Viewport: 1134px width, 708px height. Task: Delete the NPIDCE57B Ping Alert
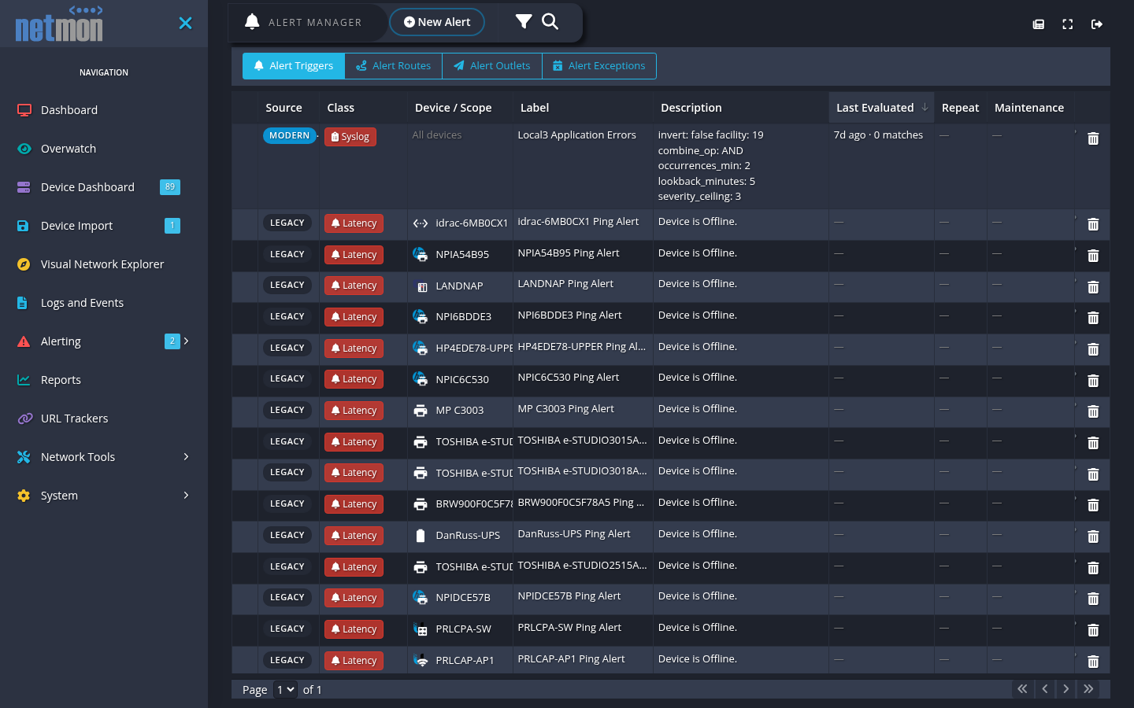click(1093, 599)
